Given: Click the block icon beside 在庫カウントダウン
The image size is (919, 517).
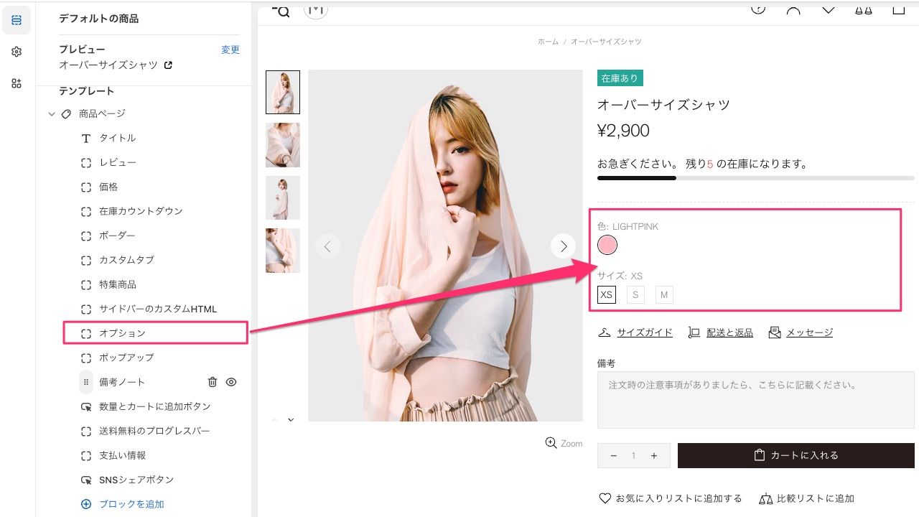Looking at the screenshot, I should [x=86, y=211].
